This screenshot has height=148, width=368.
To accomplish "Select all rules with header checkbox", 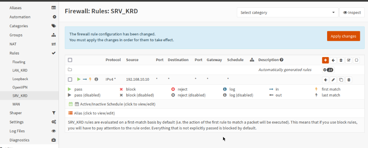I will point(70,60).
